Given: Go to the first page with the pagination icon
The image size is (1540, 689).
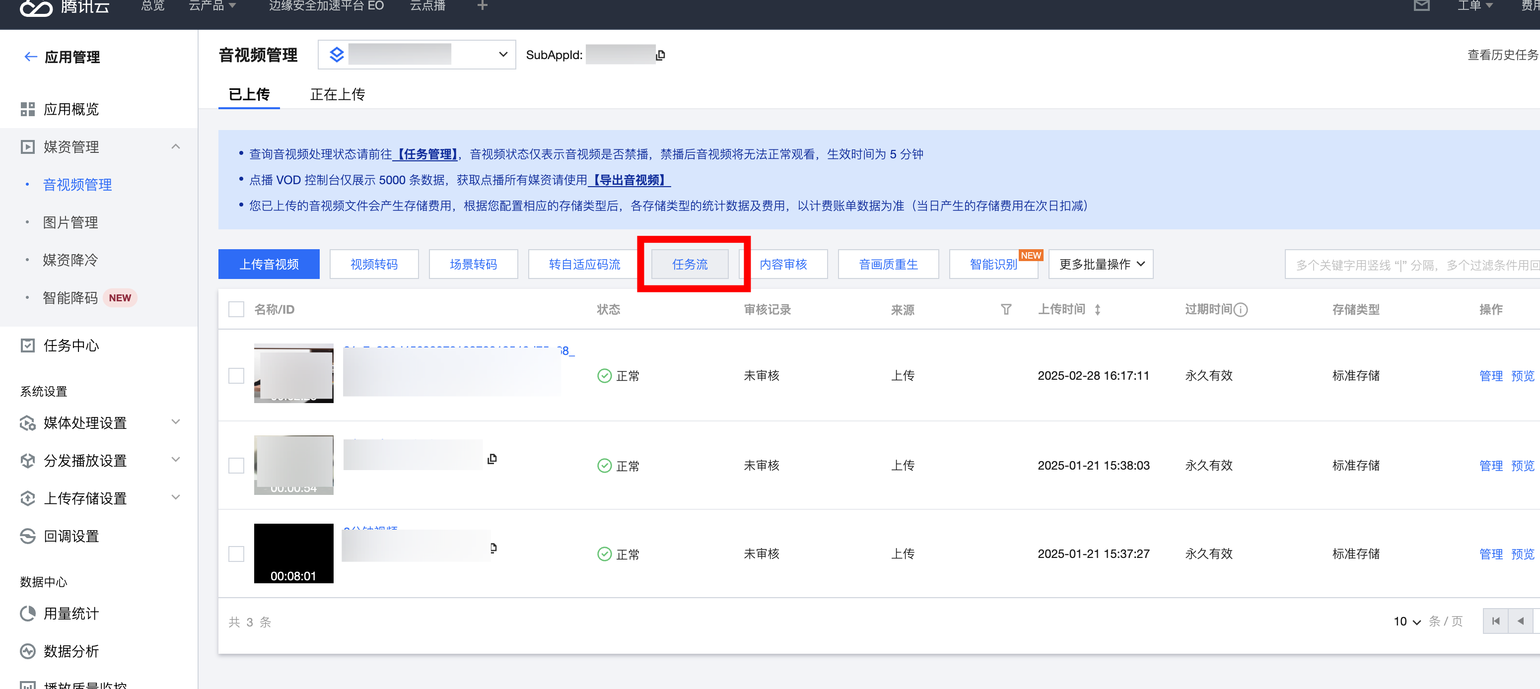Looking at the screenshot, I should (x=1495, y=621).
